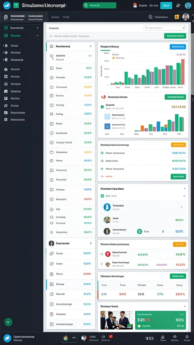Click the green button next to the filter search bar
The image size is (194, 345).
click(175, 36)
